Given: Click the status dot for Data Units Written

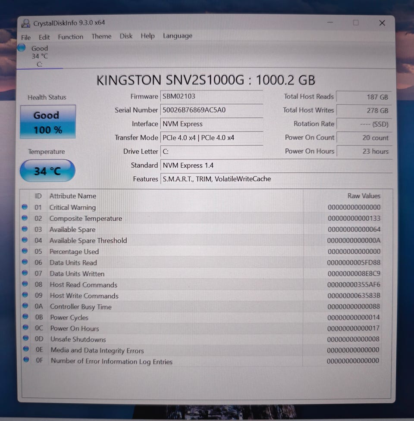Looking at the screenshot, I should [x=25, y=273].
